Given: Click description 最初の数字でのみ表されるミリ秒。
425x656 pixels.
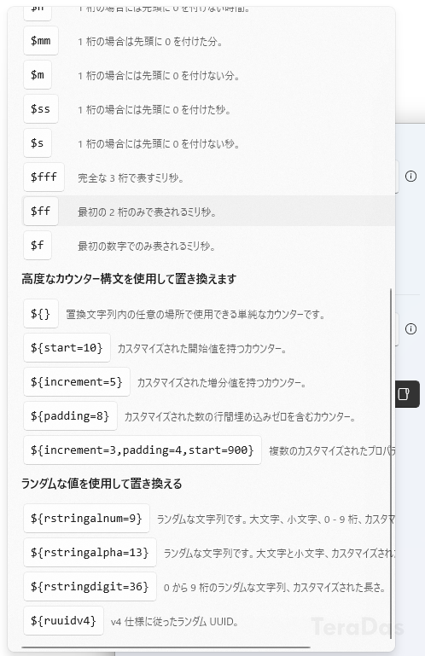Looking at the screenshot, I should 147,247.
